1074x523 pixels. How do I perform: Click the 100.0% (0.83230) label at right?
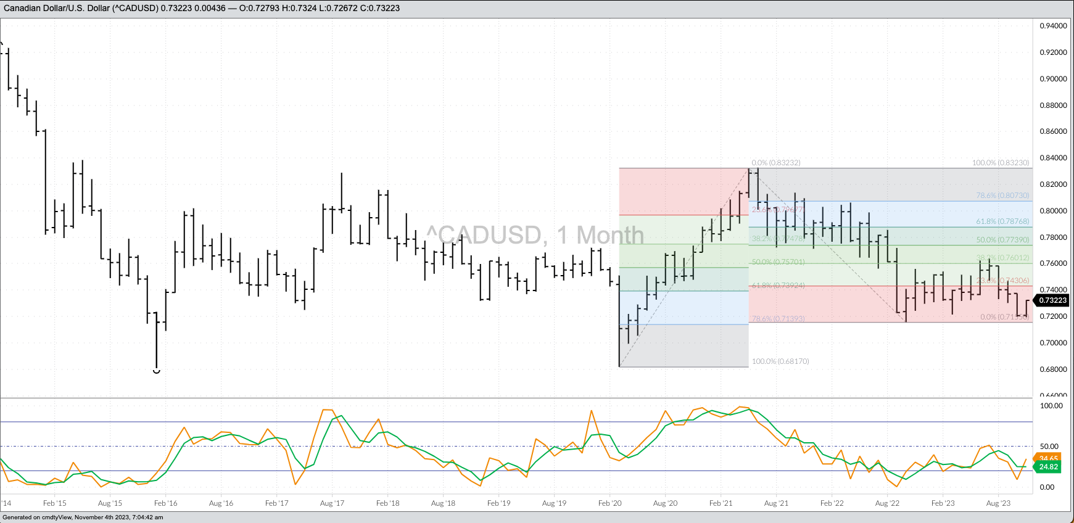(1000, 163)
